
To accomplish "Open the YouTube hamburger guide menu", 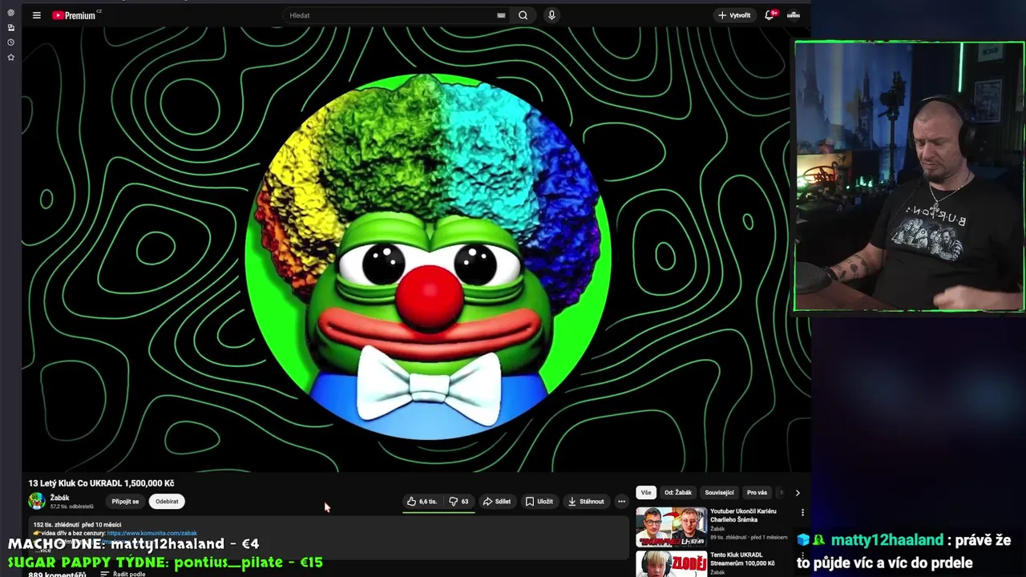I will (x=36, y=15).
